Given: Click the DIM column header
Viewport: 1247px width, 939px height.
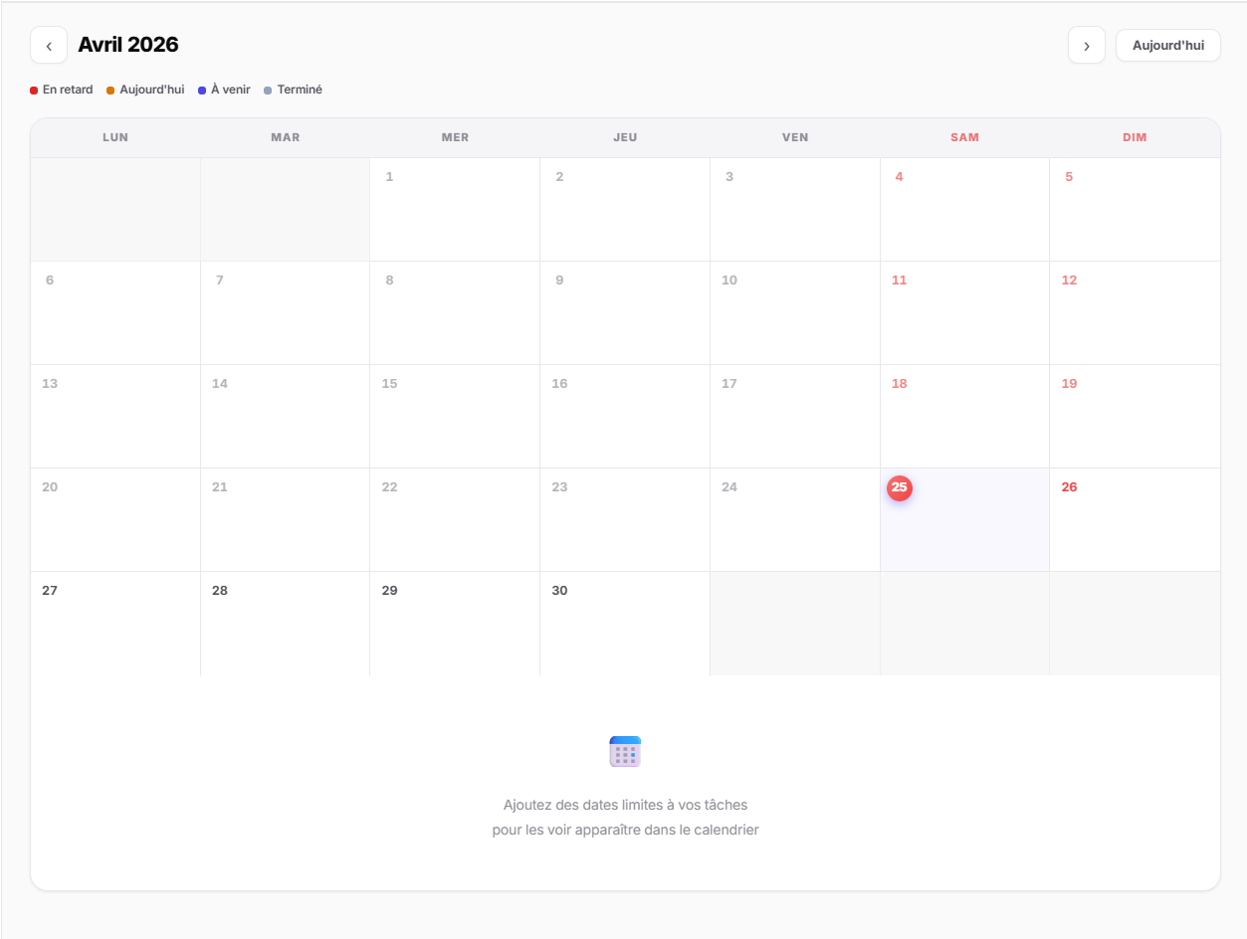Looking at the screenshot, I should (1135, 137).
